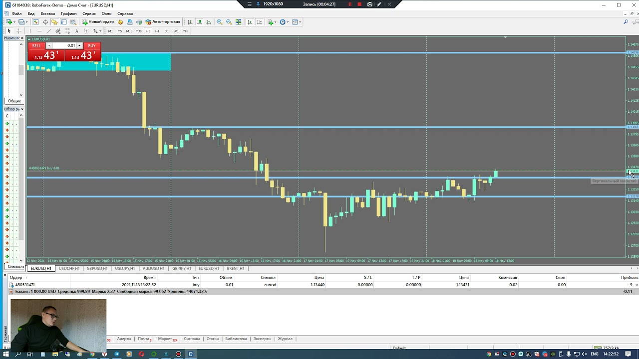Open the Журнал terminal tab
639x359 pixels.
[285, 339]
